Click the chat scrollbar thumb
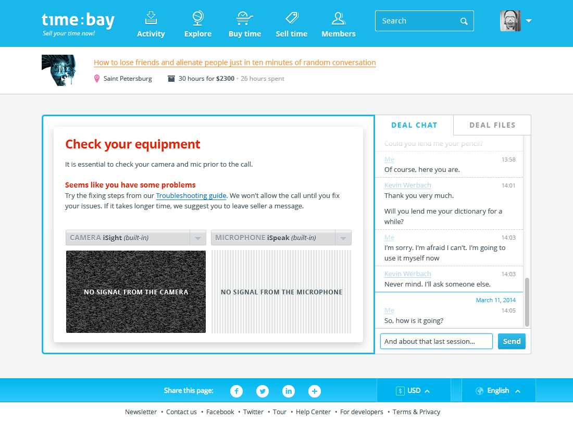The height and width of the screenshot is (422, 573). click(527, 302)
